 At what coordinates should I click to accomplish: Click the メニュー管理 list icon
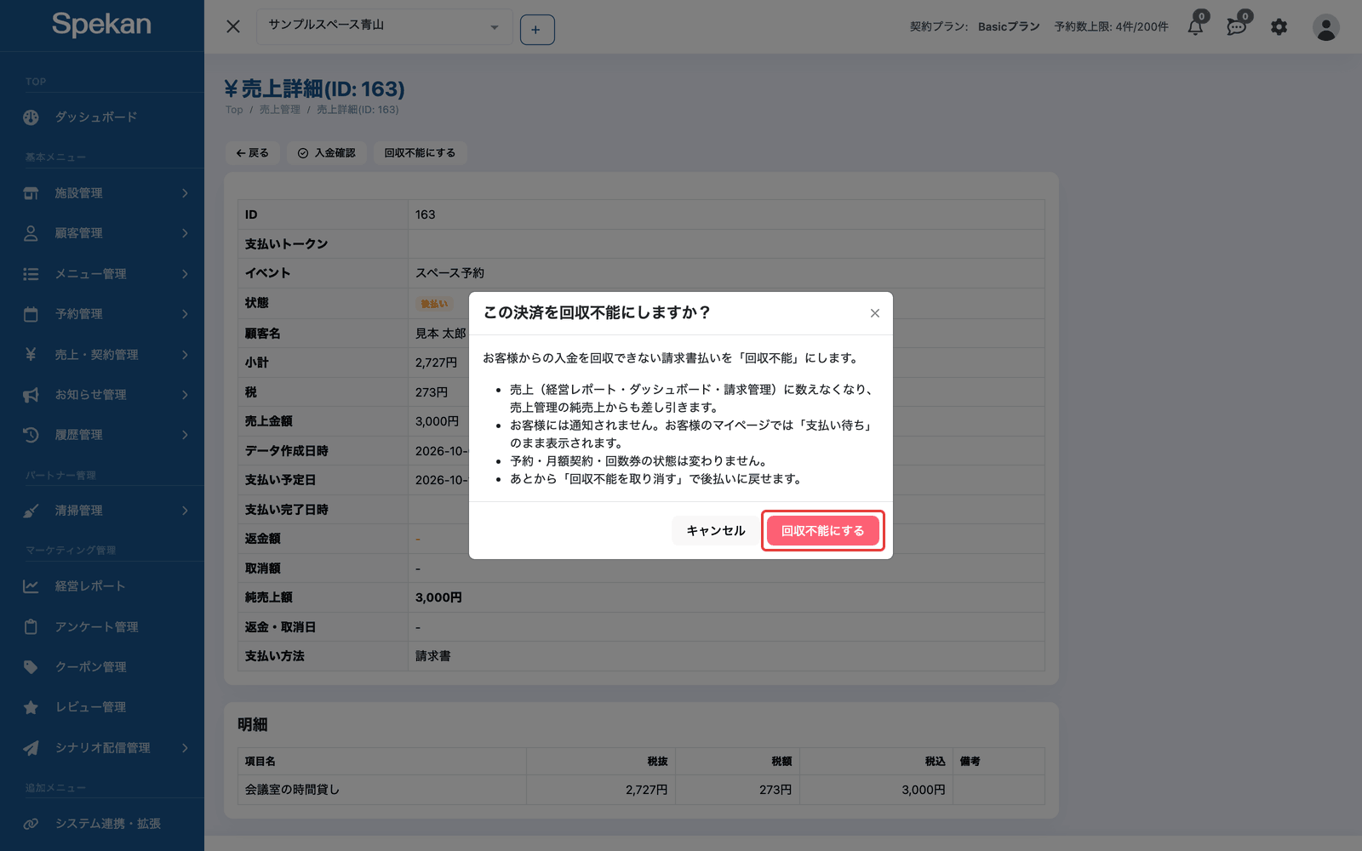pos(31,274)
